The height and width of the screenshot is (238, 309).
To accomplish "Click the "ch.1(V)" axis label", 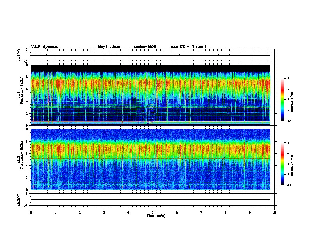I will point(18,55).
